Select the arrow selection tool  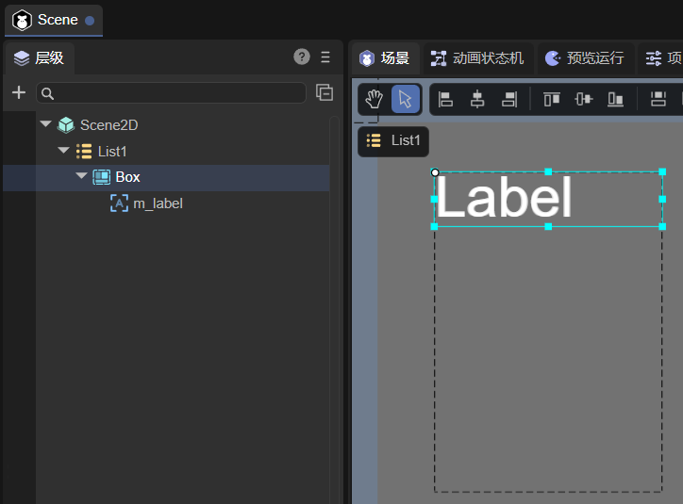tap(406, 99)
